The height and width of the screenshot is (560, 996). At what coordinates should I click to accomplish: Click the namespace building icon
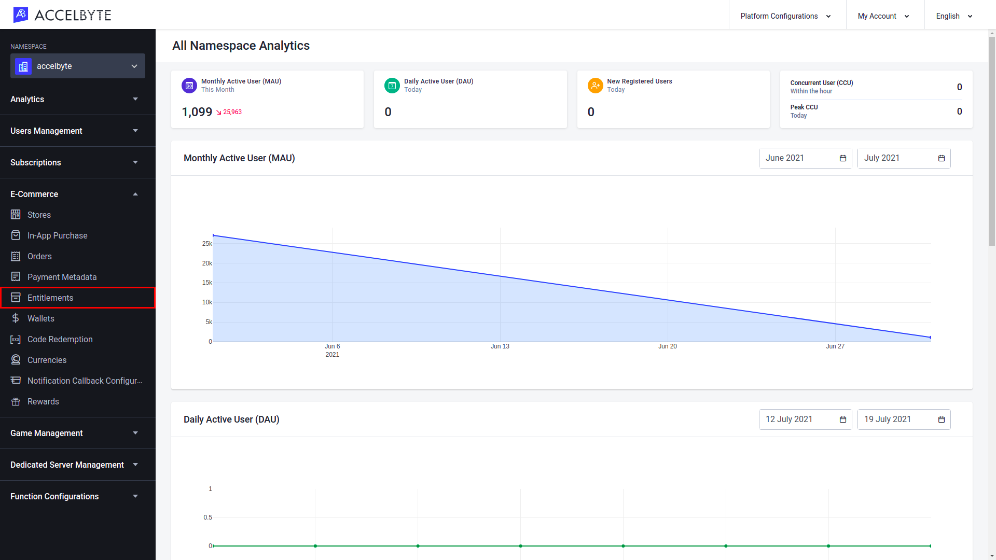[x=23, y=66]
